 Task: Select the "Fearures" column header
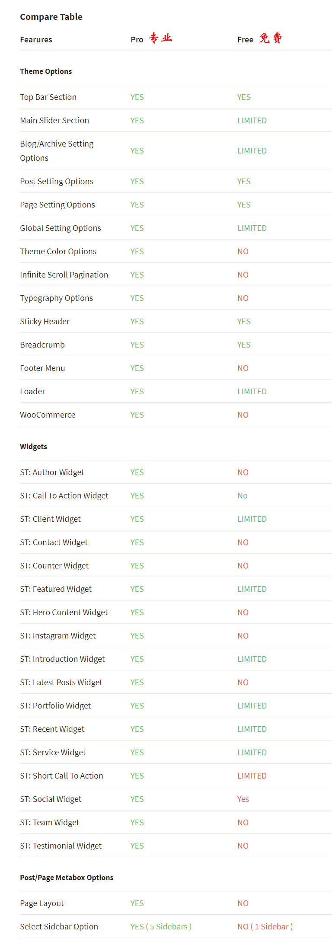click(36, 40)
